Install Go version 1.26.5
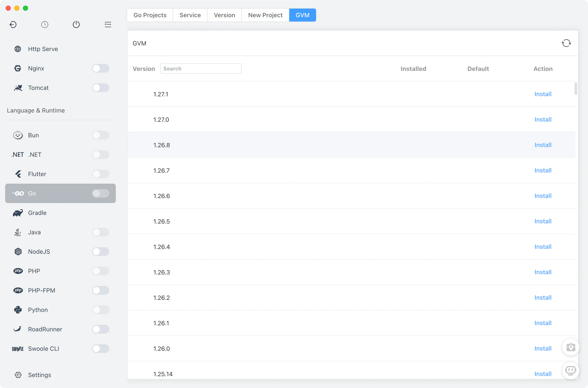Screen dimensions: 588x388 click(543, 221)
